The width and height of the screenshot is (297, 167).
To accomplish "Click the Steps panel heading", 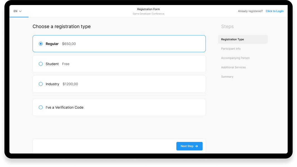I will [x=227, y=26].
